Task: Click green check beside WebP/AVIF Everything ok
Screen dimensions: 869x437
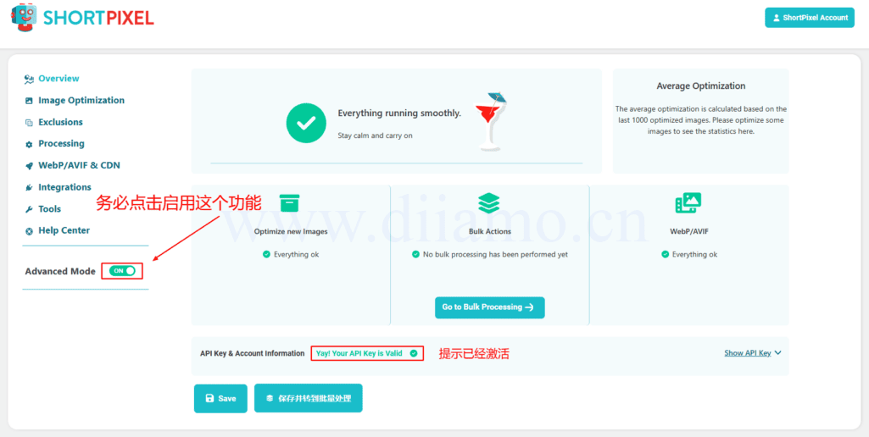Action: [665, 254]
